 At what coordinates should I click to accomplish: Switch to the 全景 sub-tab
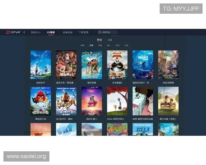[110, 40]
